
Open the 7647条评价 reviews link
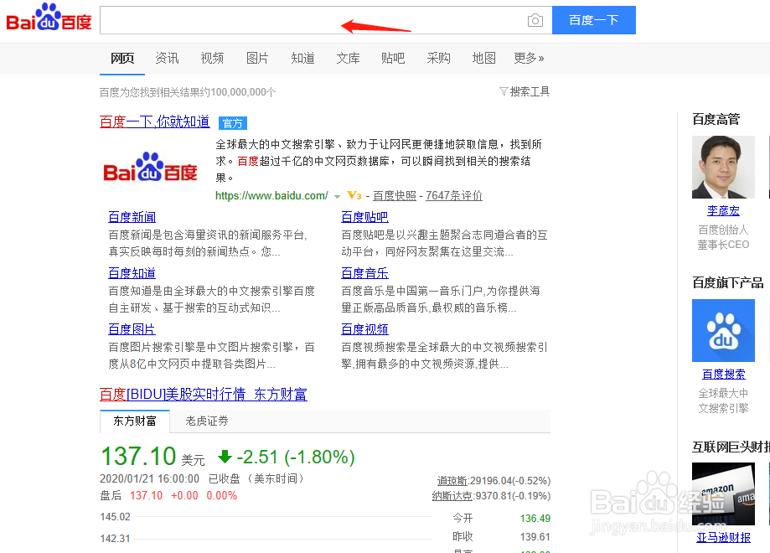pos(454,195)
